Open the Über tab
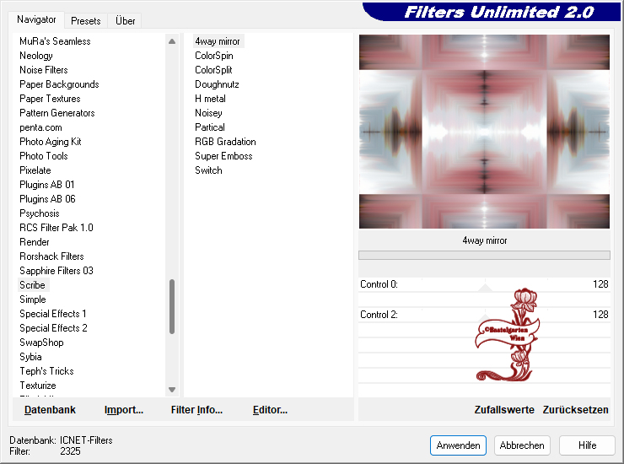Screen dimensions: 624x464 click(125, 21)
